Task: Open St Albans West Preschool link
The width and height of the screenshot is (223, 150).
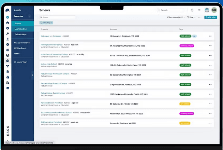Action: [x=51, y=122]
